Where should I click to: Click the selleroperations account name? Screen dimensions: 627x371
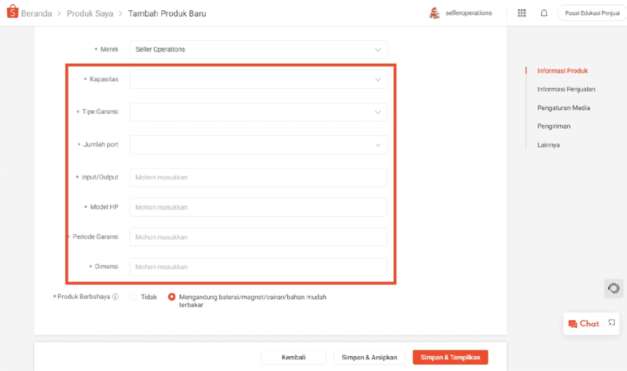(x=468, y=13)
